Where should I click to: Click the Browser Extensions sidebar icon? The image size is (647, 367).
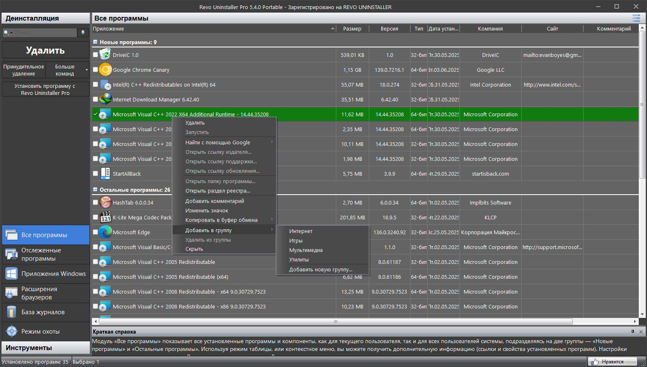pyautogui.click(x=11, y=293)
